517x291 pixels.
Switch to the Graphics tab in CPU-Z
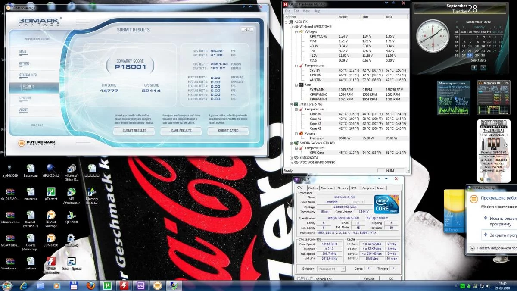click(x=368, y=188)
